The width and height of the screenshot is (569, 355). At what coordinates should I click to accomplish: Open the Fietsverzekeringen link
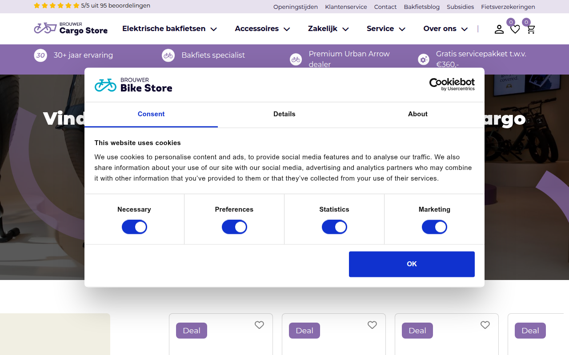pyautogui.click(x=508, y=7)
